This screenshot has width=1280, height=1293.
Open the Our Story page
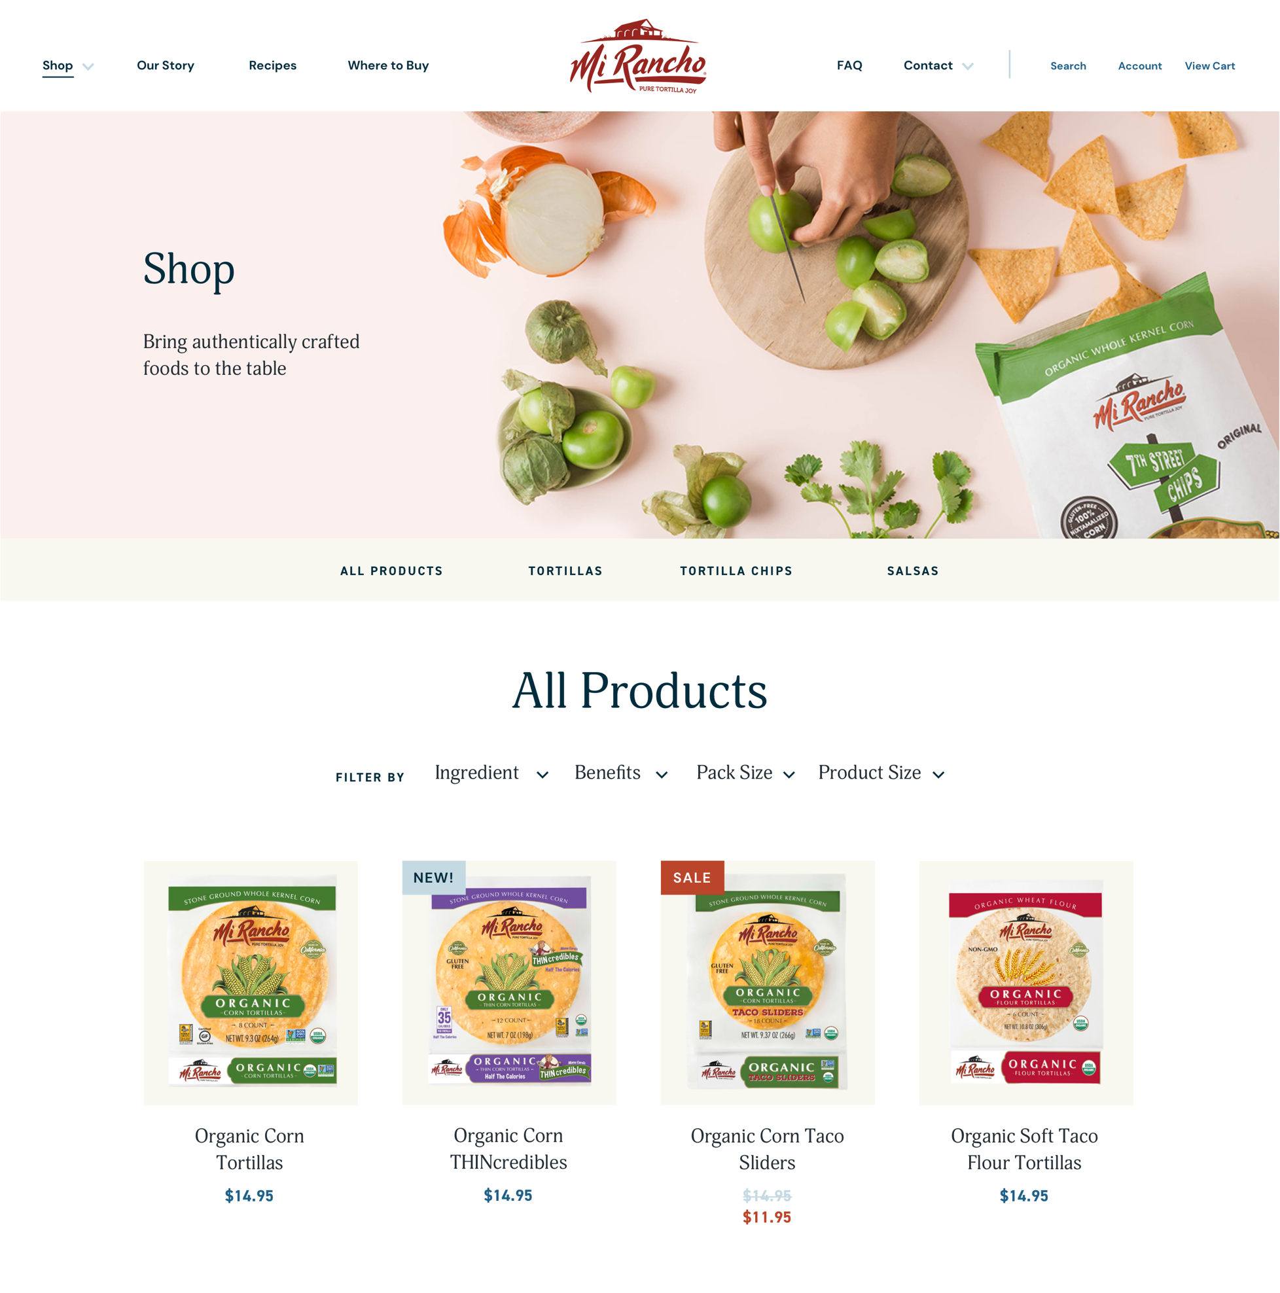point(166,65)
